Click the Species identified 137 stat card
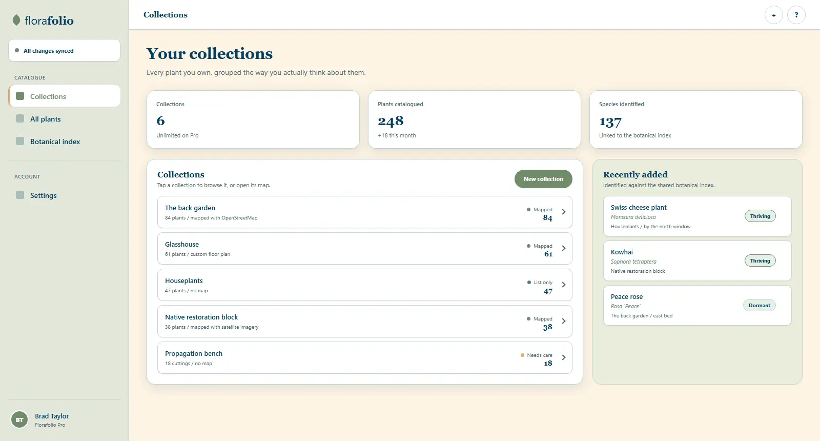The width and height of the screenshot is (820, 441). pos(696,119)
